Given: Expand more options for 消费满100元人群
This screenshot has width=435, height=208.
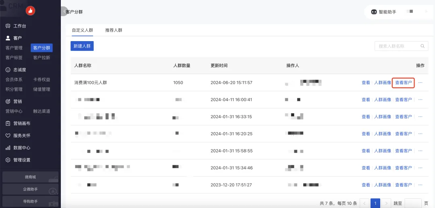Looking at the screenshot, I should coord(420,83).
